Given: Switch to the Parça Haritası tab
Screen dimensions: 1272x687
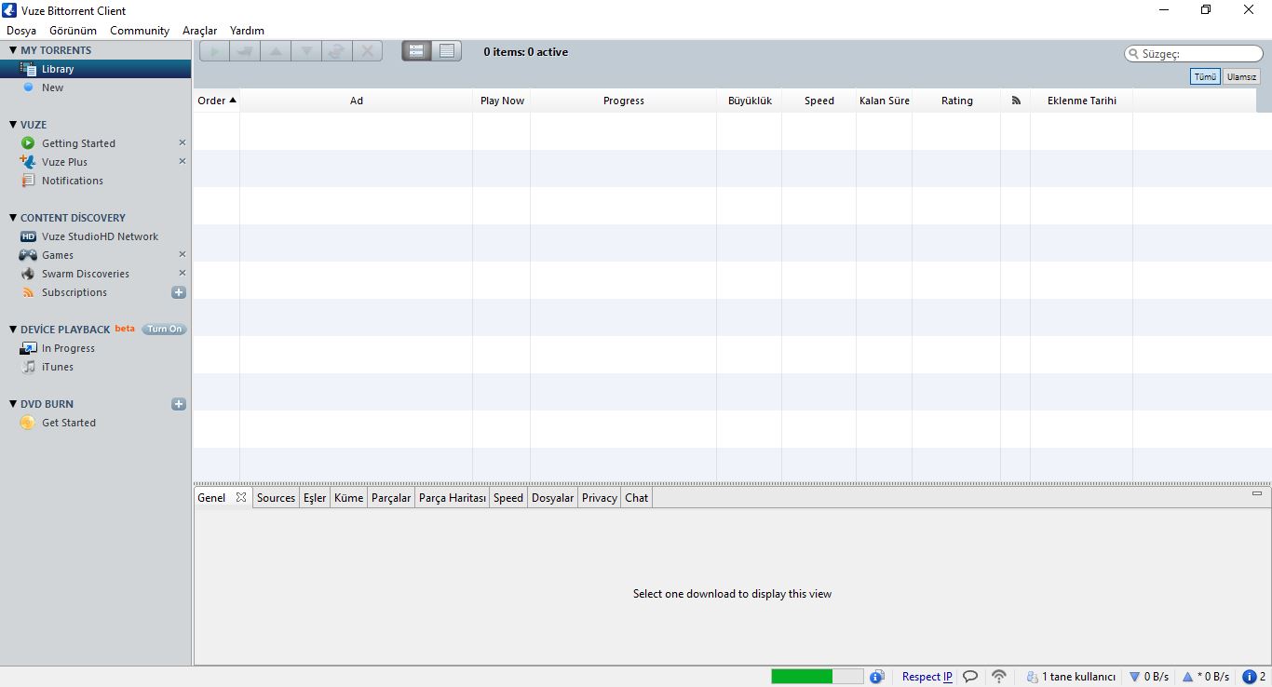Looking at the screenshot, I should pos(453,498).
